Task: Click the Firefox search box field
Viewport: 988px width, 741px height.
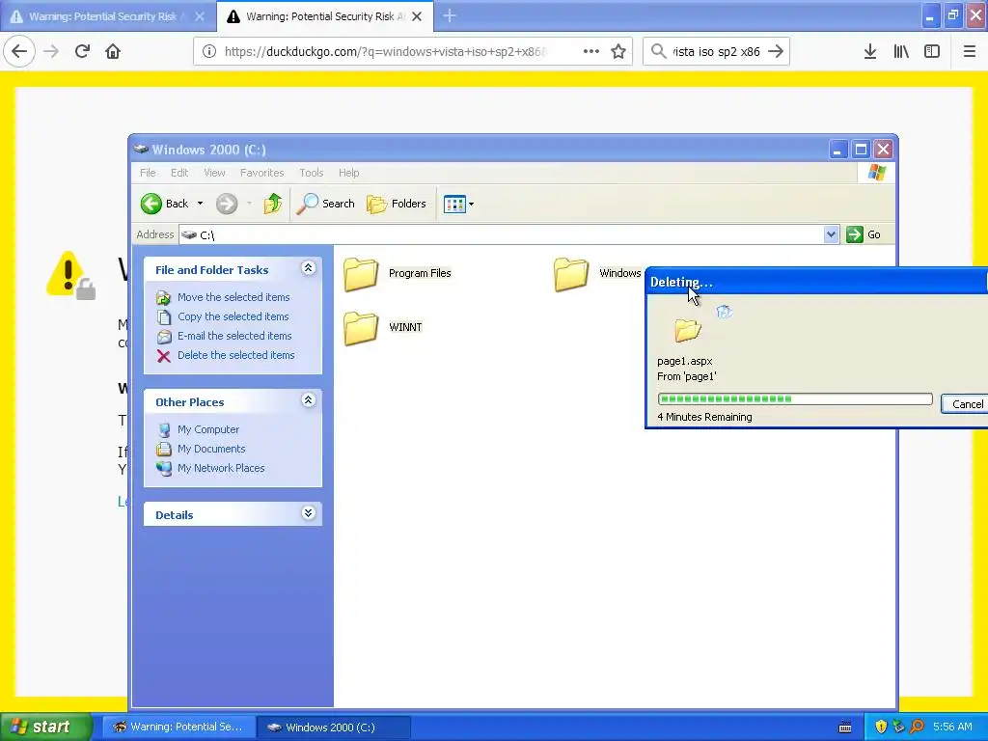Action: point(717,52)
